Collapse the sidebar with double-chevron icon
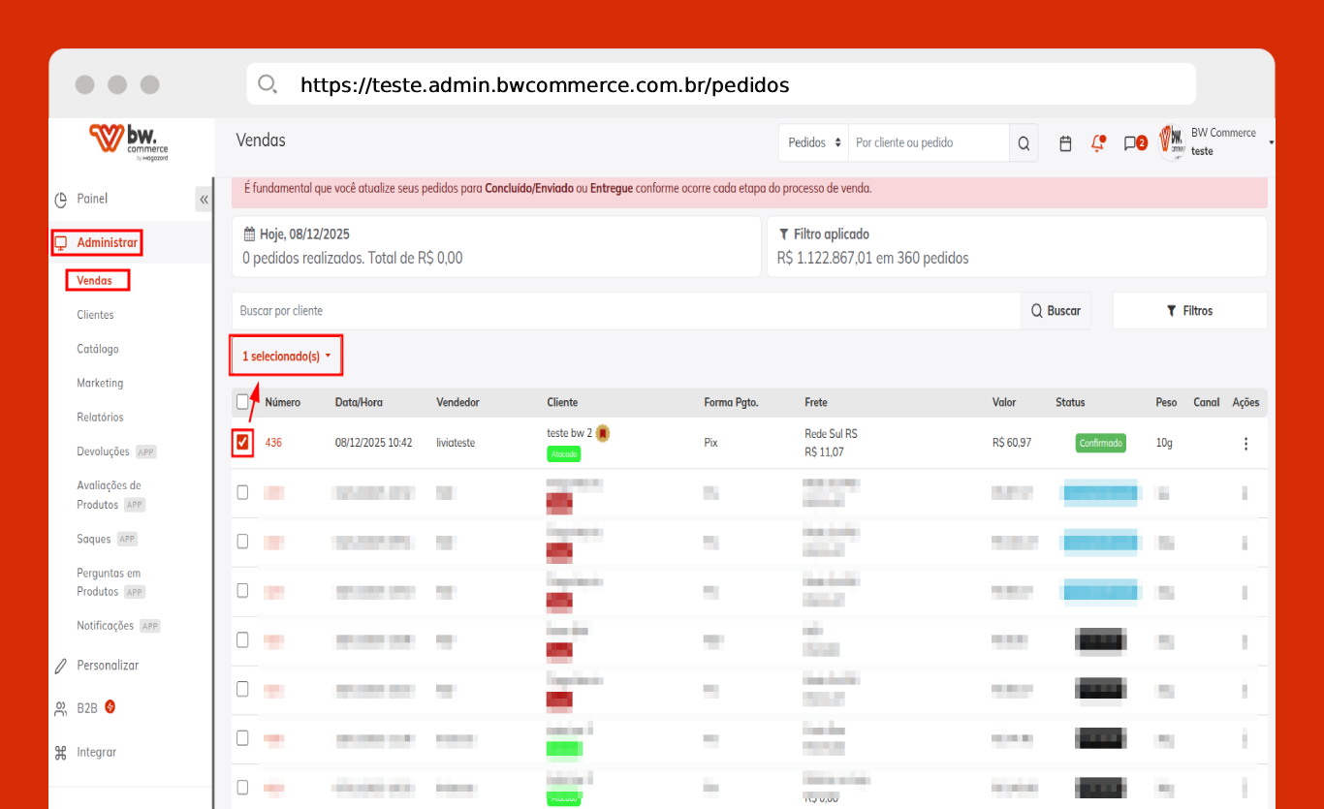The image size is (1324, 809). click(204, 200)
